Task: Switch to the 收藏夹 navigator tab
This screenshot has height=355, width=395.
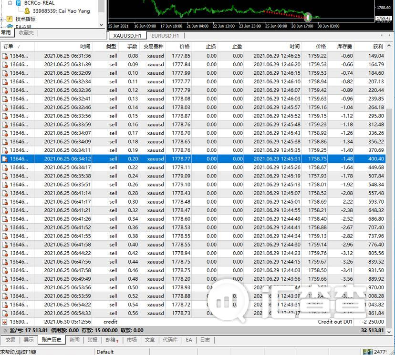Action: tap(26, 33)
